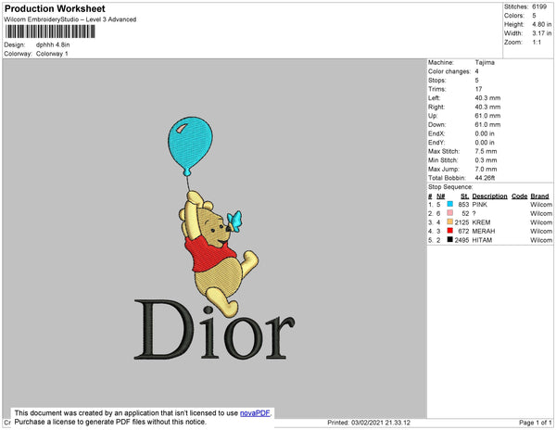556x430 pixels.
Task: Select the stitch count 2495
Action: [461, 240]
